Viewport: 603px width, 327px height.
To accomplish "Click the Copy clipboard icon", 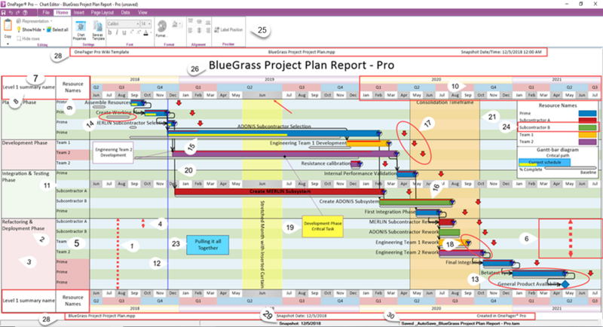I will coord(8,26).
